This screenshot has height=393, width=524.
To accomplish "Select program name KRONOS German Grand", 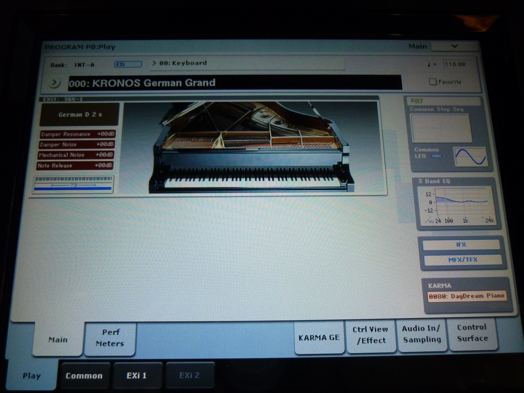I will (x=234, y=83).
